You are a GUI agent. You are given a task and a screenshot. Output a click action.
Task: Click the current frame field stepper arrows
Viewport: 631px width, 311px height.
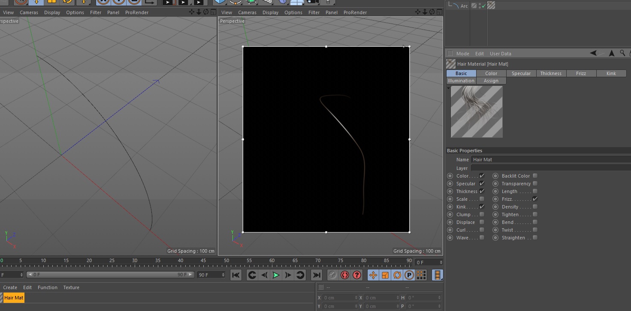coord(441,262)
